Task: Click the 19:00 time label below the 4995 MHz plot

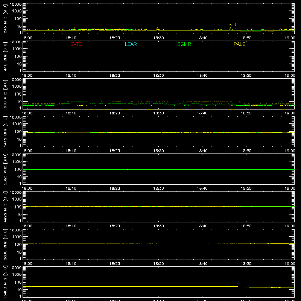Action: 290,226
